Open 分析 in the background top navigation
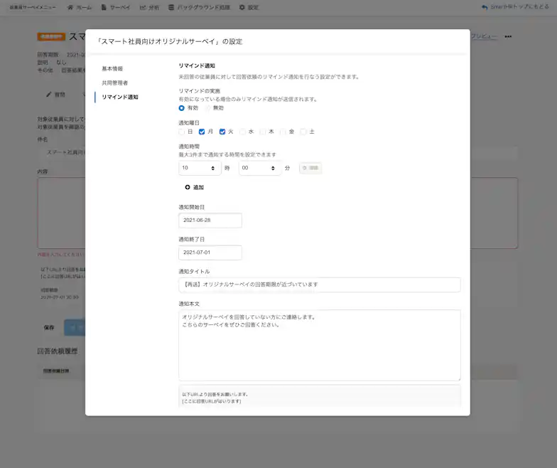Viewport: 557px width, 468px height. click(x=149, y=7)
